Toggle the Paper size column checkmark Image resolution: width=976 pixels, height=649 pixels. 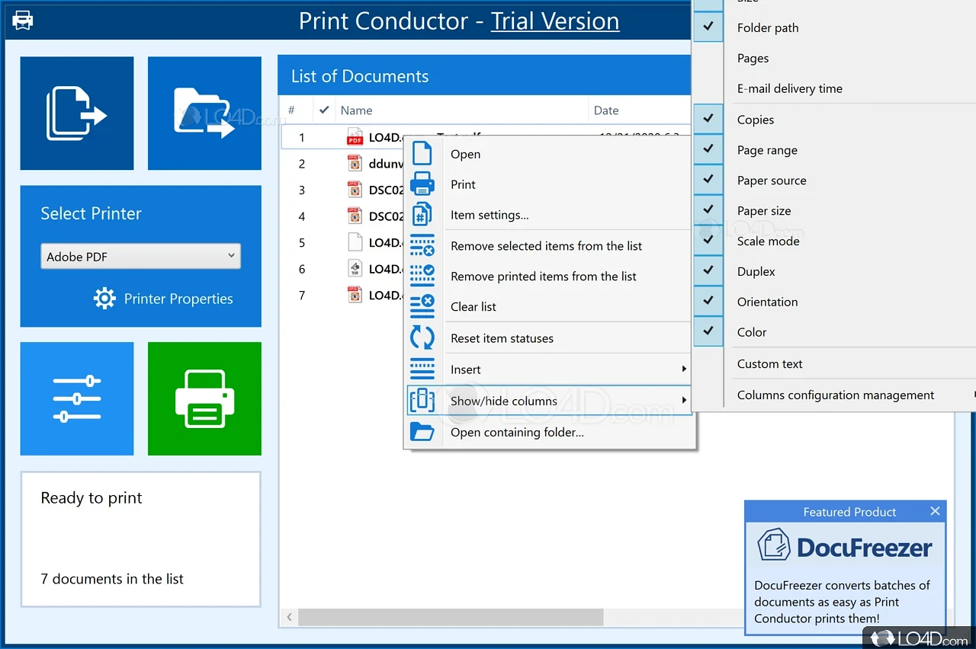coord(708,209)
